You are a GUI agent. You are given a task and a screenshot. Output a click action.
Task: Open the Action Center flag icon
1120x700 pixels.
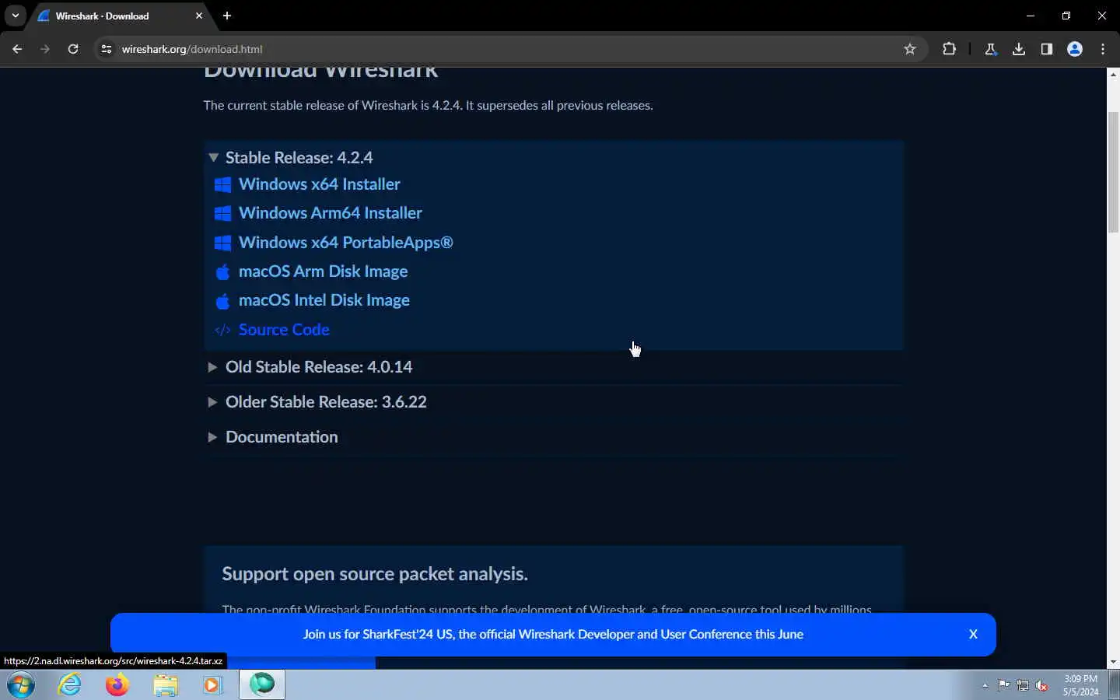(x=1003, y=685)
